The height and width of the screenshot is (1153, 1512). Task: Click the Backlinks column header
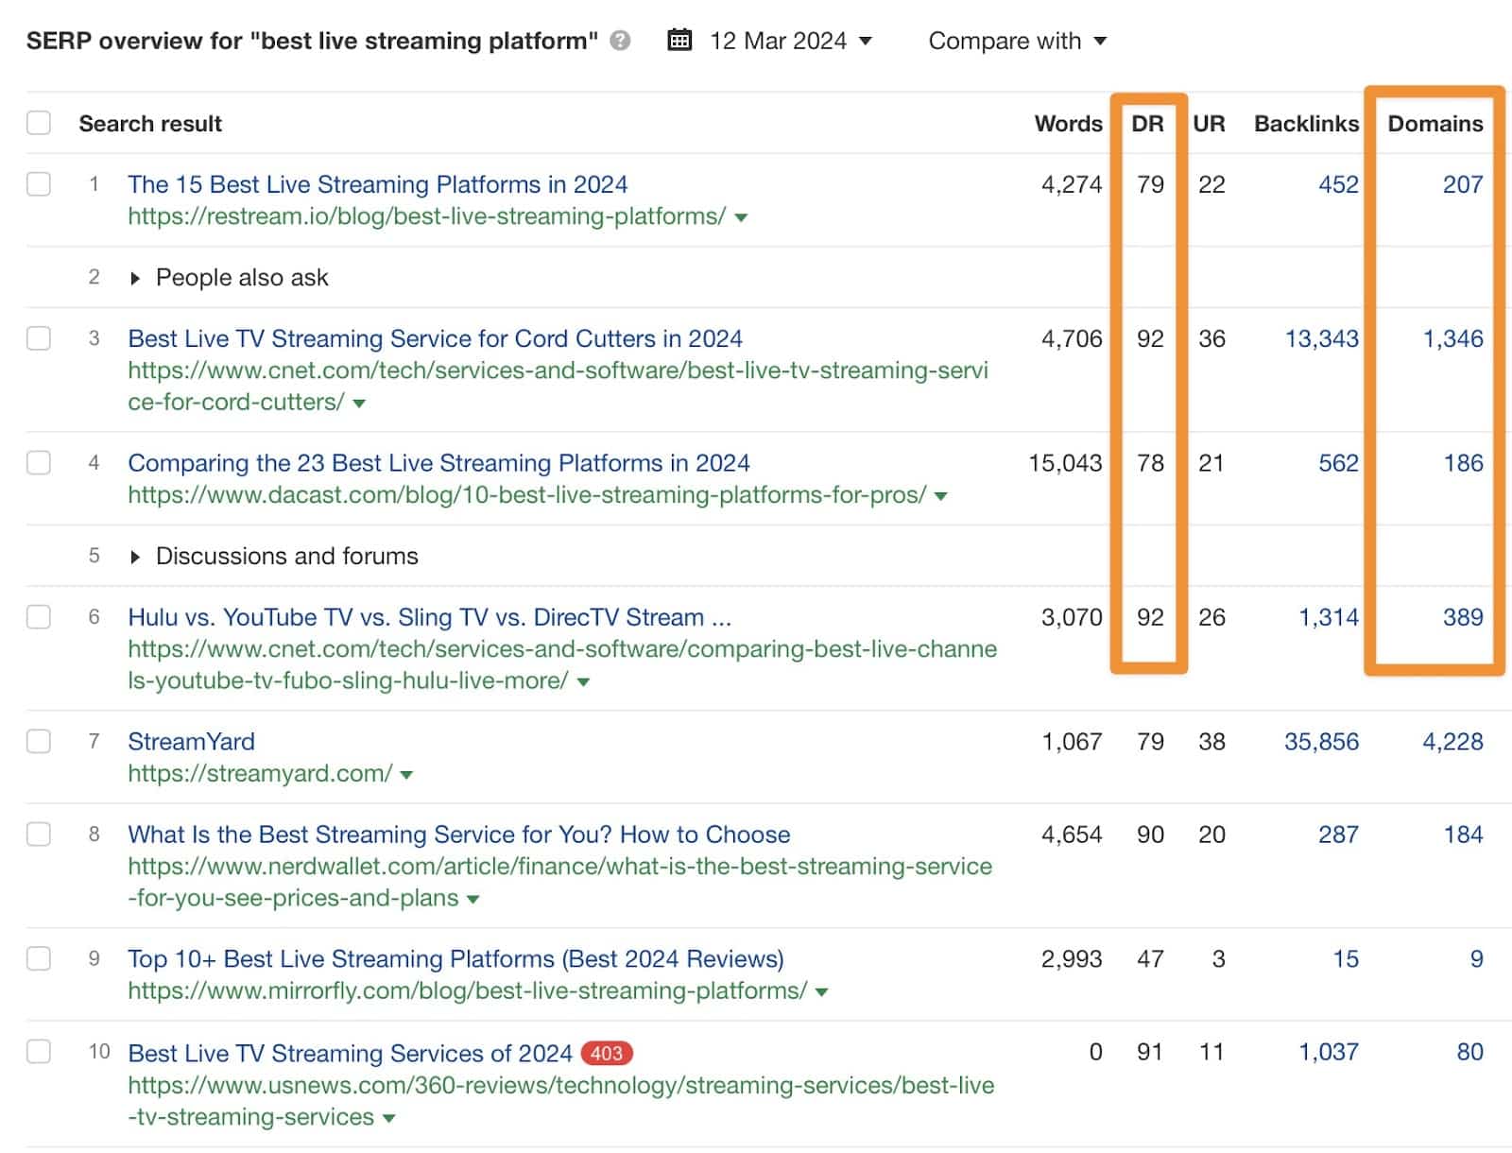(1306, 124)
